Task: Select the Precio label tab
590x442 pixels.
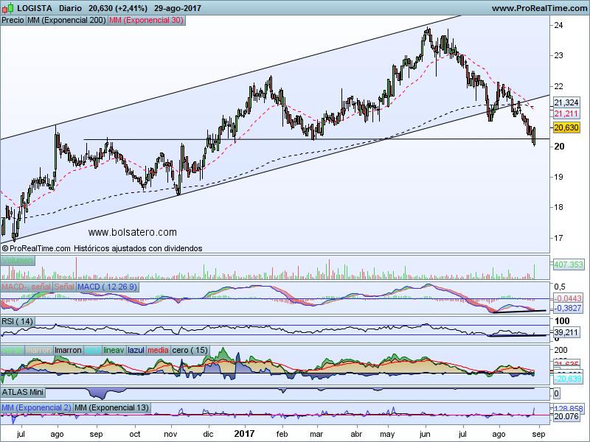Action: [13, 21]
